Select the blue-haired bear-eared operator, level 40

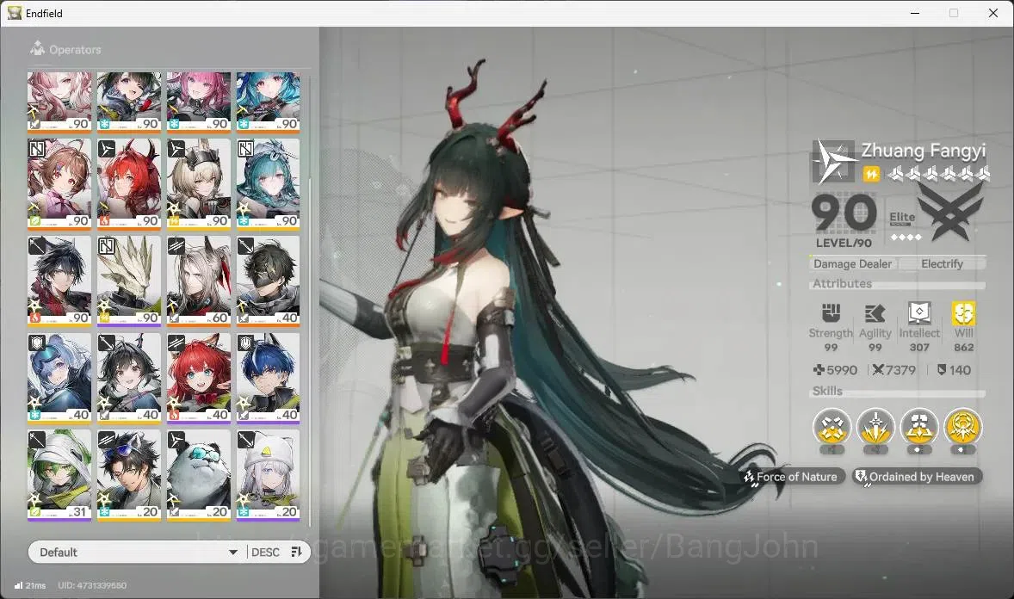[x=59, y=378]
